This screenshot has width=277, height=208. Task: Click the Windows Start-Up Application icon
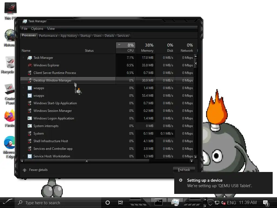(30, 103)
